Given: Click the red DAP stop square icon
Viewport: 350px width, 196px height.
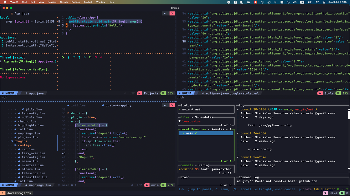Looking at the screenshot, I should 96,57.
